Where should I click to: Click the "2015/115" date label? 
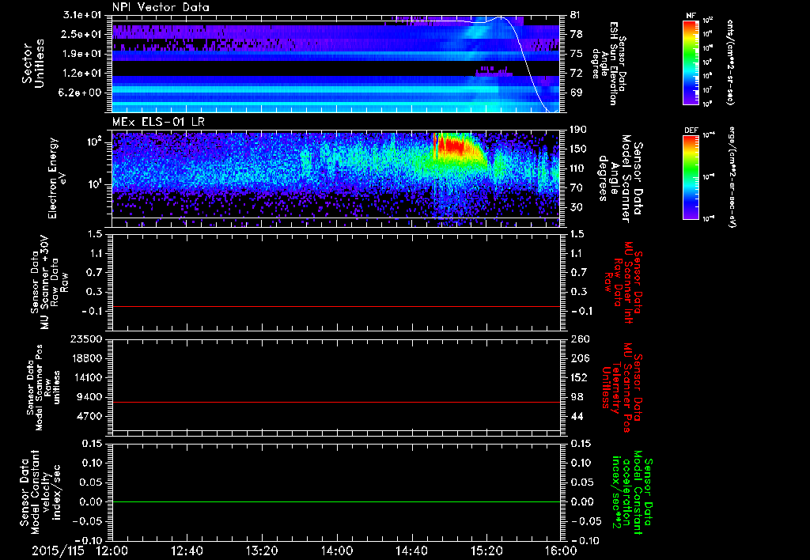click(x=58, y=551)
